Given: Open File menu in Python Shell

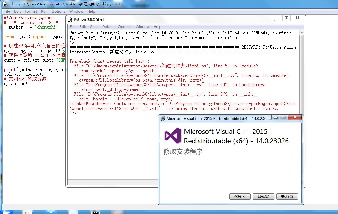Looking at the screenshot, I should click(73, 27).
